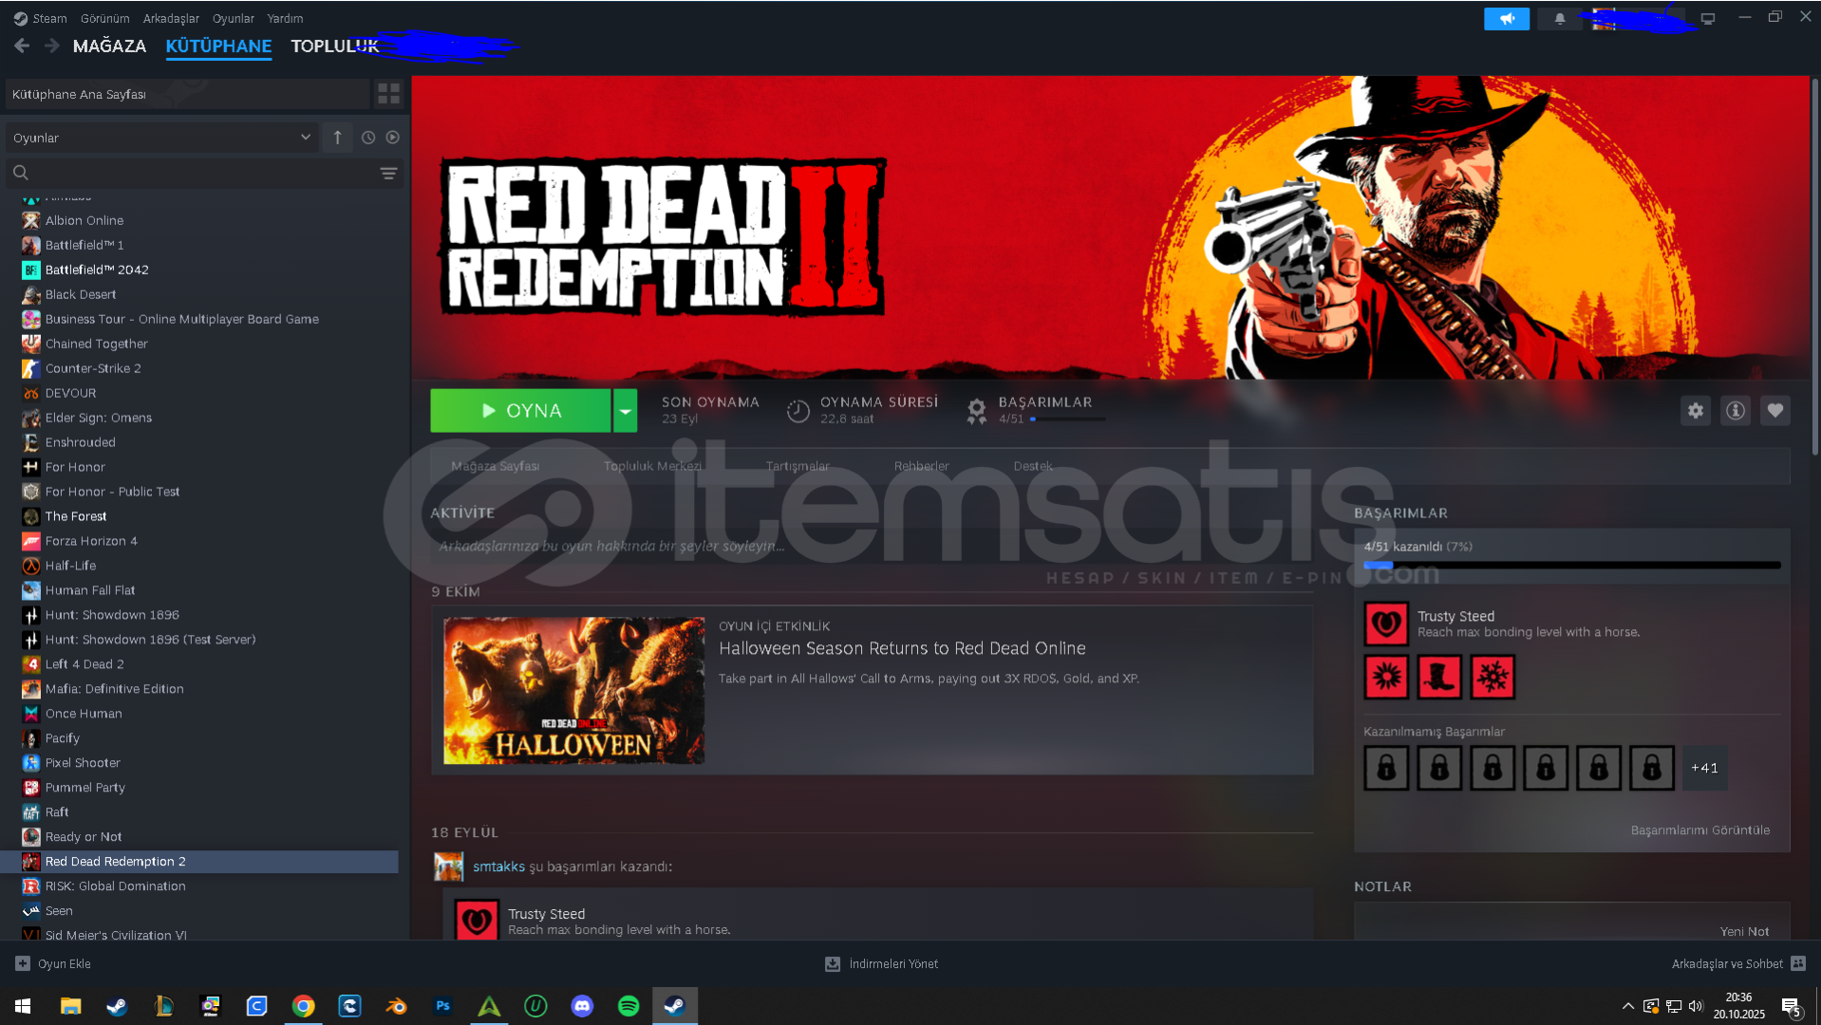Open the Rehberler tab

[x=921, y=466]
